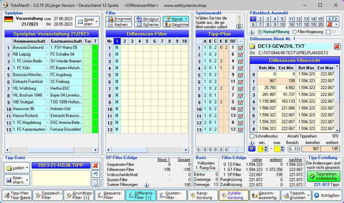The image size is (344, 203).
Task: Select filter block 2
Action: 260,19
